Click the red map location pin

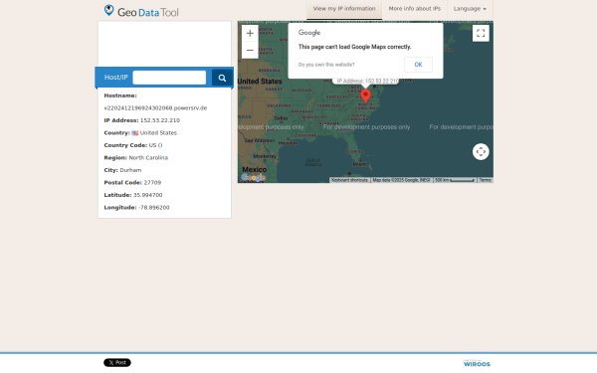[365, 95]
